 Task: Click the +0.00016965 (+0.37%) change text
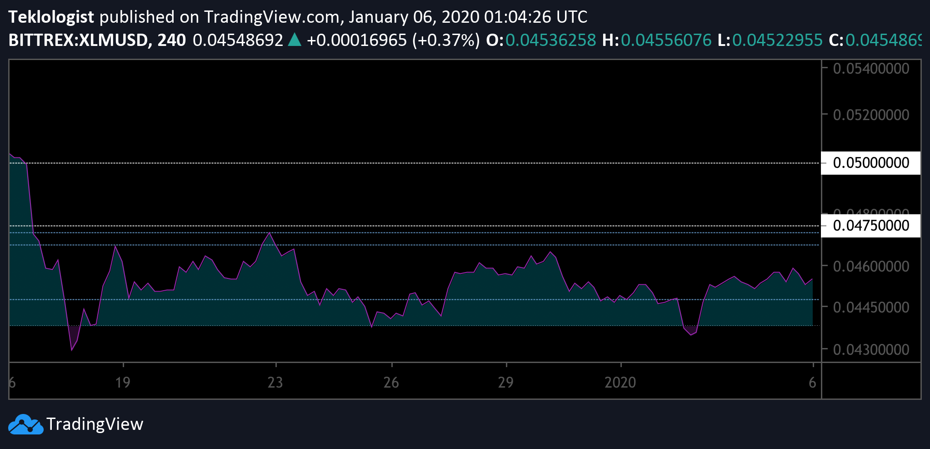pos(393,40)
